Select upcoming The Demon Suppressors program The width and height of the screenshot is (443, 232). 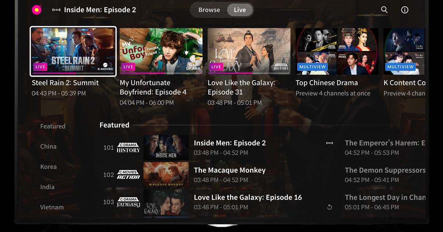pos(385,175)
